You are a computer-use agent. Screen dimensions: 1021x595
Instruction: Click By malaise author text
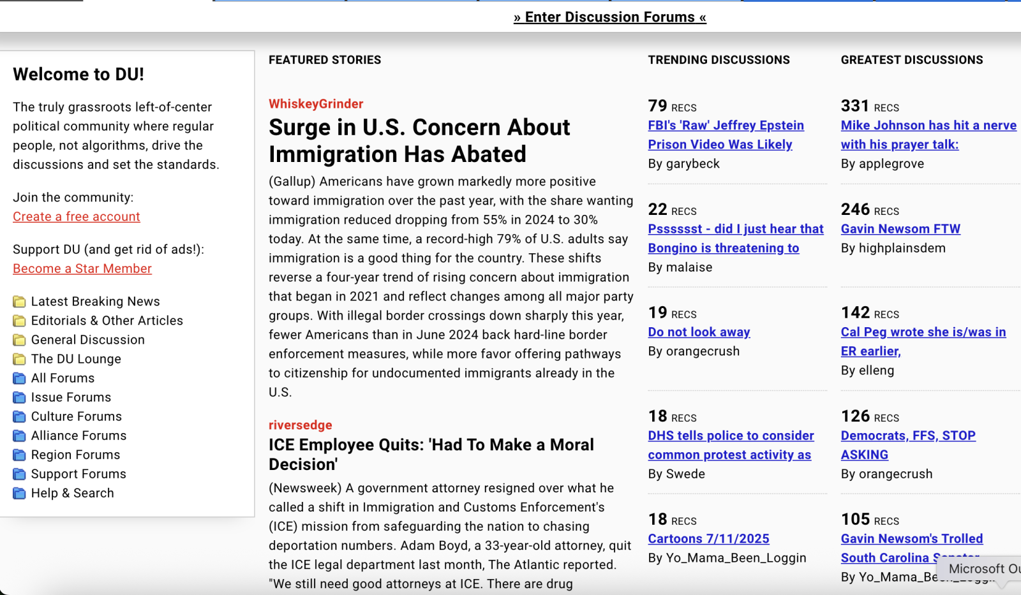680,267
